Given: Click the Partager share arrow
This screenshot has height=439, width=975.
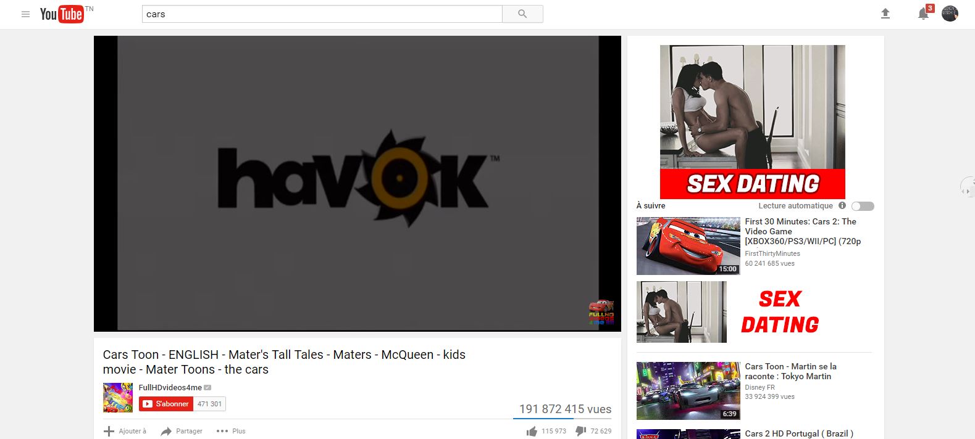Looking at the screenshot, I should click(x=166, y=432).
